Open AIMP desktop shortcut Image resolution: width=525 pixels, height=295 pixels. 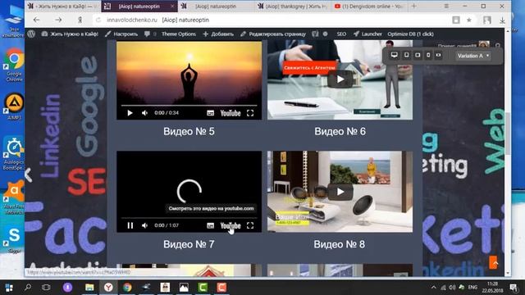(14, 107)
